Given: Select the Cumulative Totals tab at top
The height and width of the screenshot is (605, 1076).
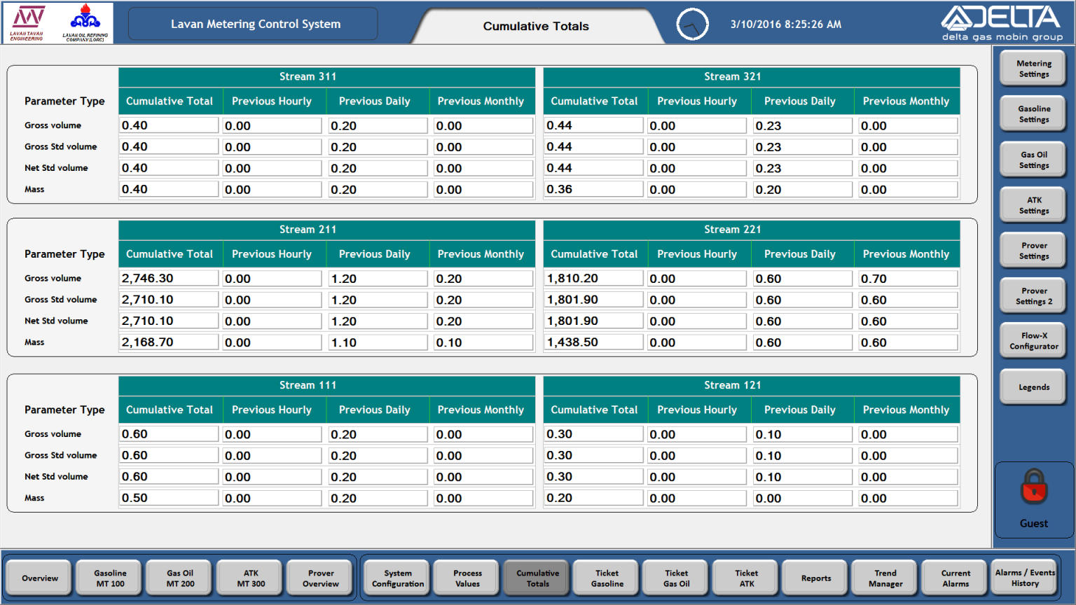Looking at the screenshot, I should (x=536, y=26).
